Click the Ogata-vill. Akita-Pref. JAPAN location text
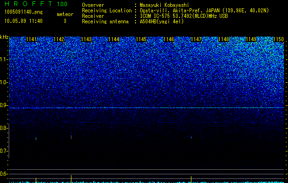The height and width of the screenshot is (183, 288). (204, 11)
